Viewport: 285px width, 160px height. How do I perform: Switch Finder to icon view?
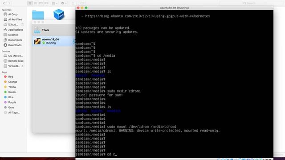pos(30,3)
